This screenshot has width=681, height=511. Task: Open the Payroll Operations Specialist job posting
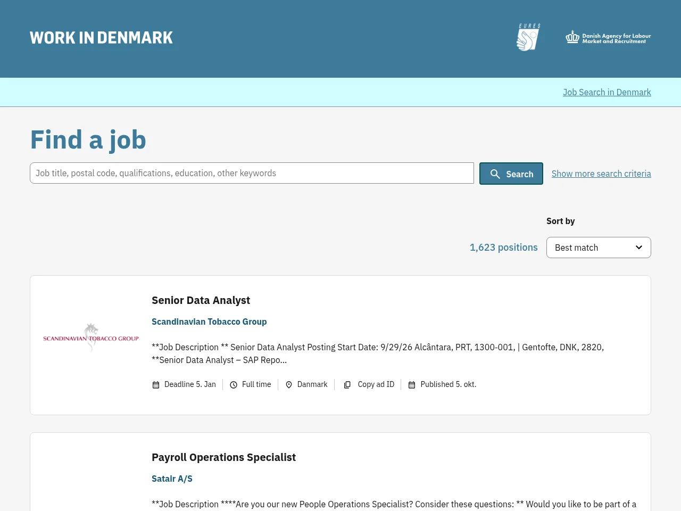223,457
